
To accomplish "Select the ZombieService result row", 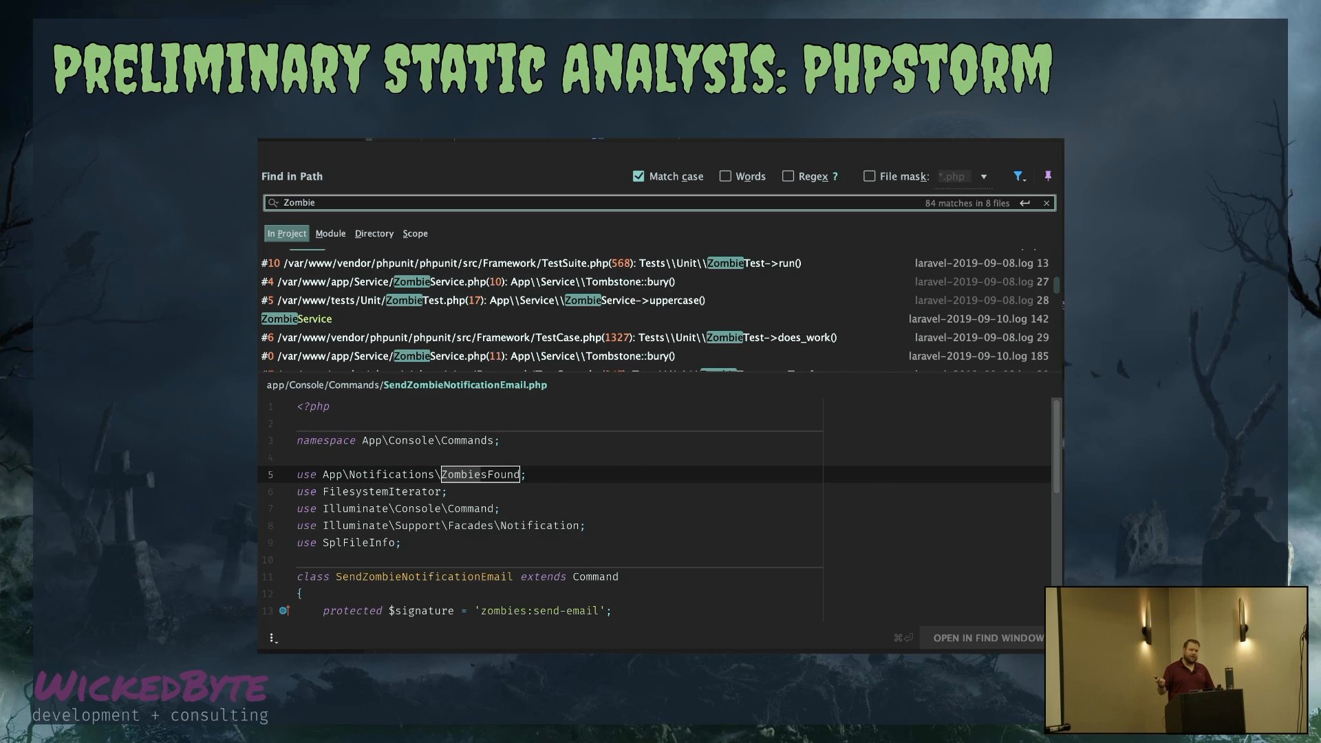I will tap(655, 319).
